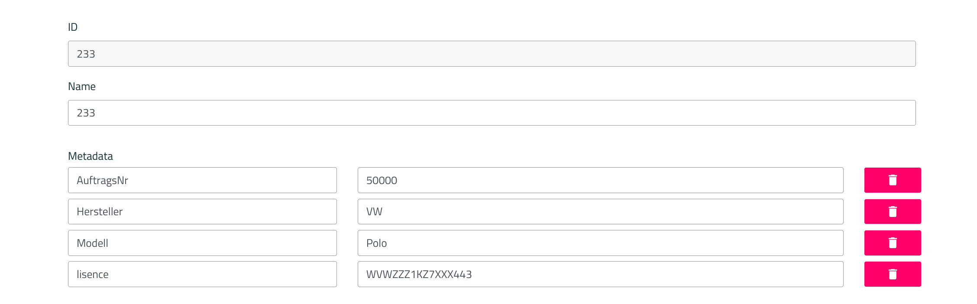This screenshot has width=977, height=304.
Task: Click the ID label
Action: pyautogui.click(x=73, y=27)
